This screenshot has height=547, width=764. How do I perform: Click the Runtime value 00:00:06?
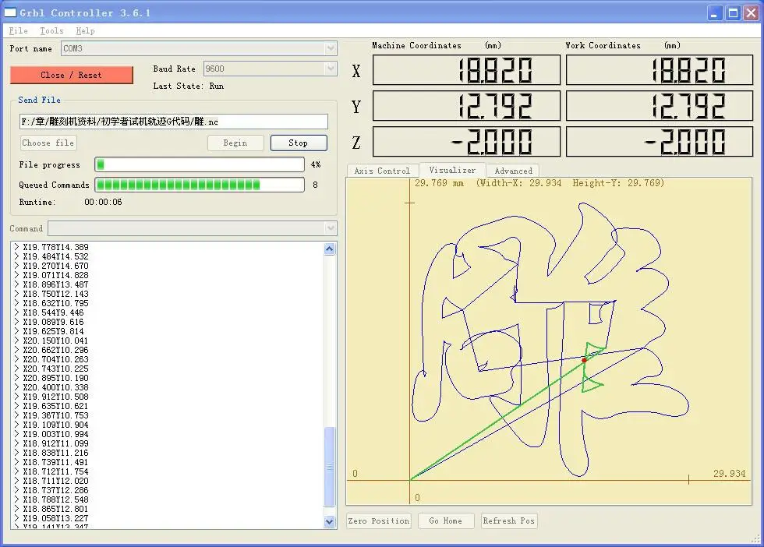pyautogui.click(x=103, y=202)
